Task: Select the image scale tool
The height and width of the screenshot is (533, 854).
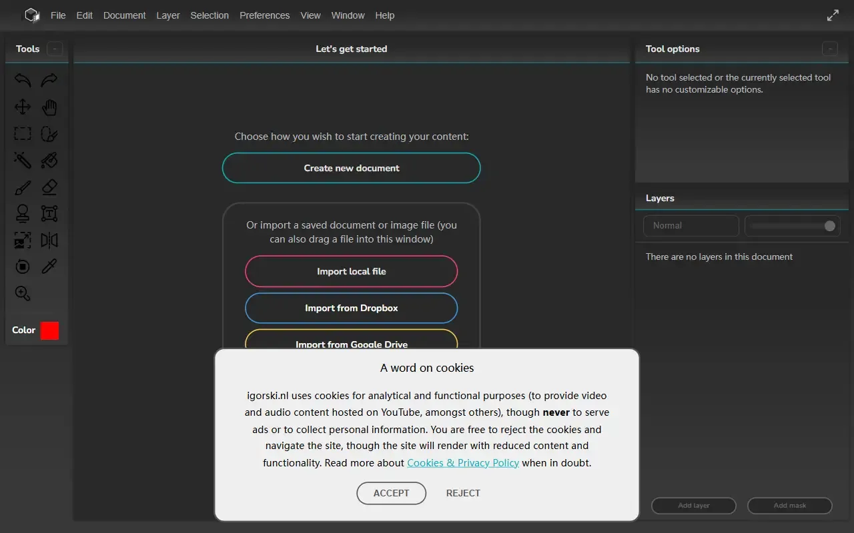Action: 23,241
